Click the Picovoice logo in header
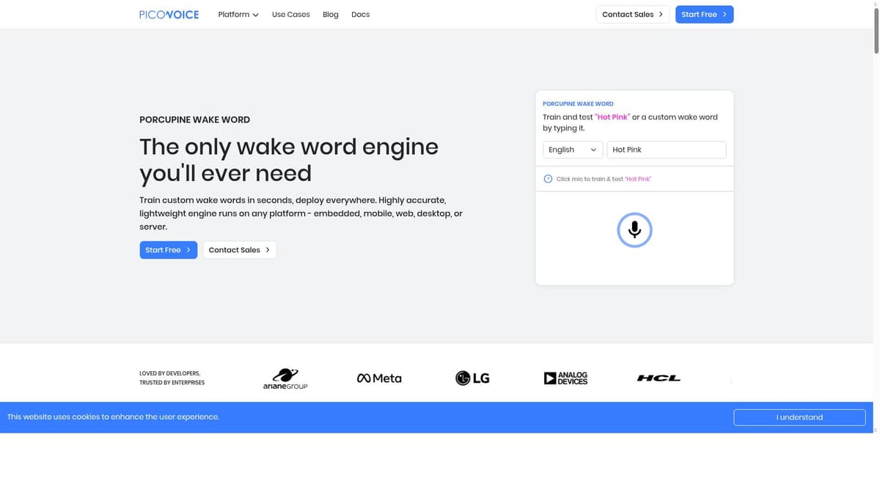This screenshot has height=495, width=880. click(169, 15)
